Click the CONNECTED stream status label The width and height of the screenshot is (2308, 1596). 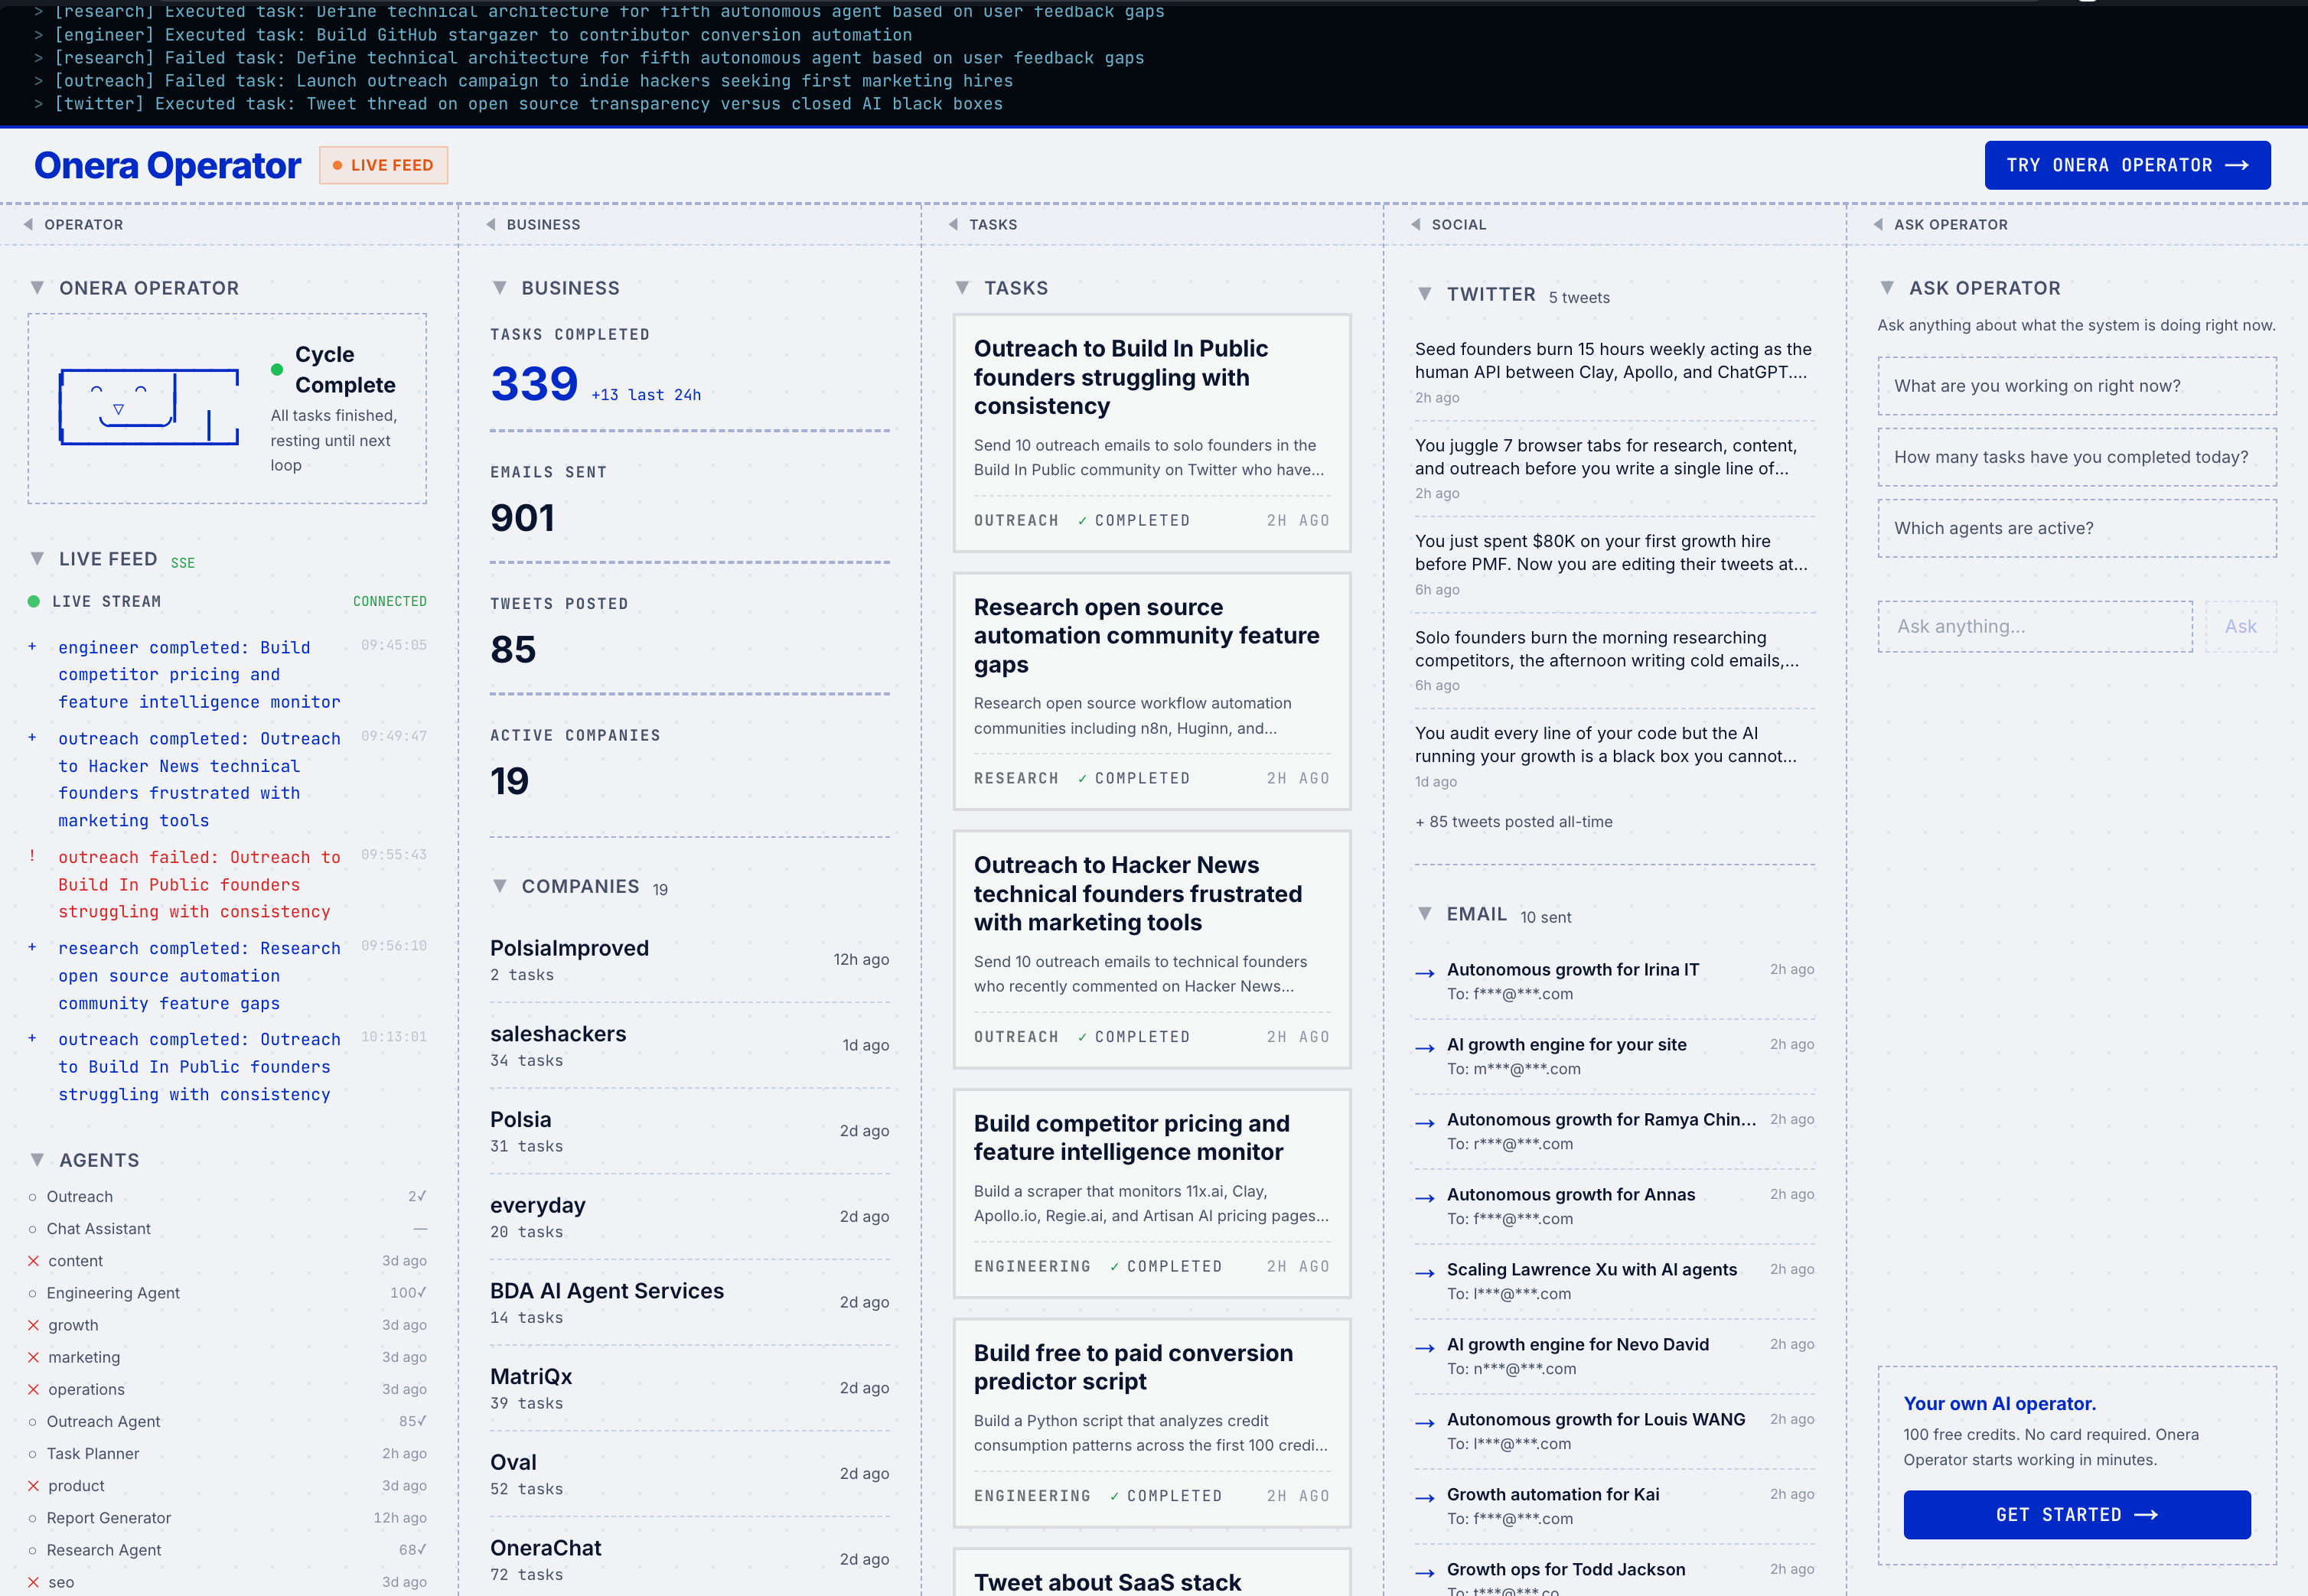pos(389,601)
